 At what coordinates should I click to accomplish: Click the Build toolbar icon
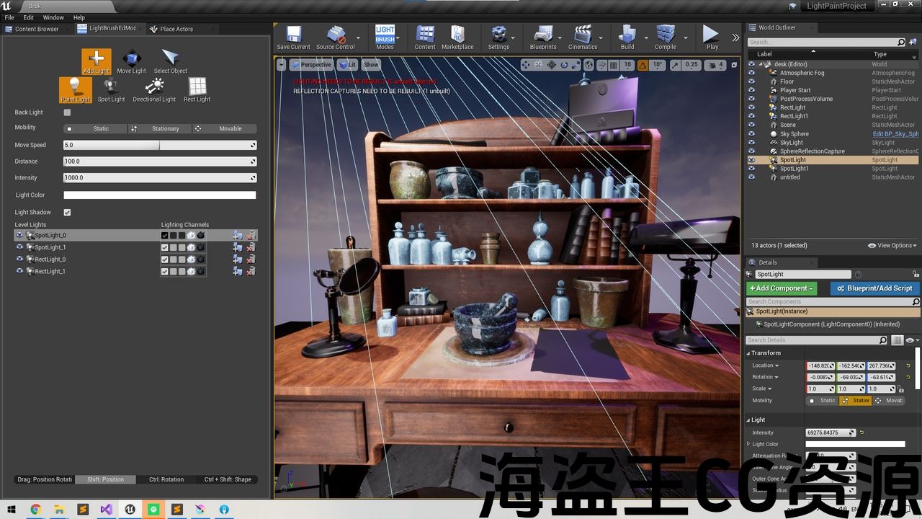627,37
